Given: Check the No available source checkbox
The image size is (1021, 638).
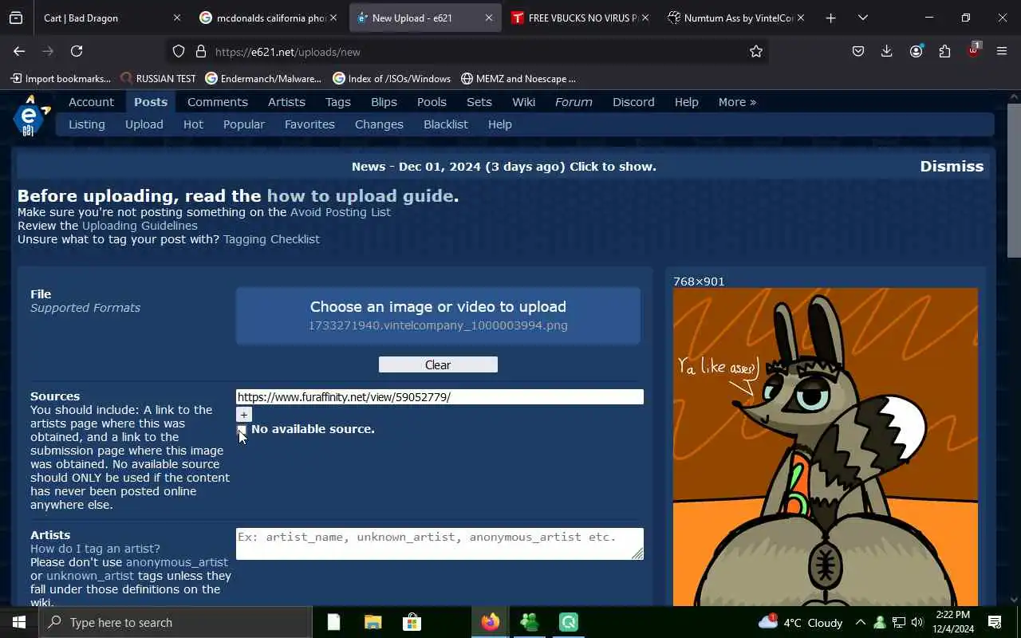Looking at the screenshot, I should [242, 430].
